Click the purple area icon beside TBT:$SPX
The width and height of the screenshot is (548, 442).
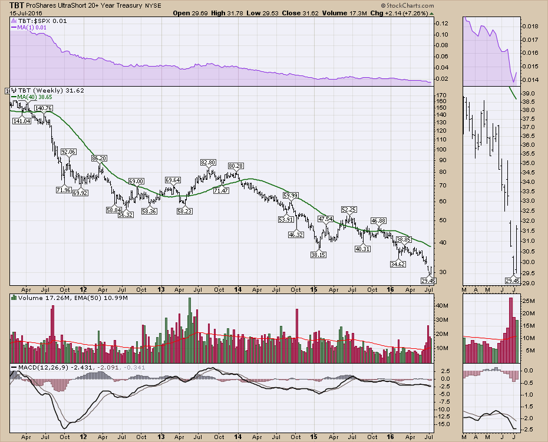point(14,21)
